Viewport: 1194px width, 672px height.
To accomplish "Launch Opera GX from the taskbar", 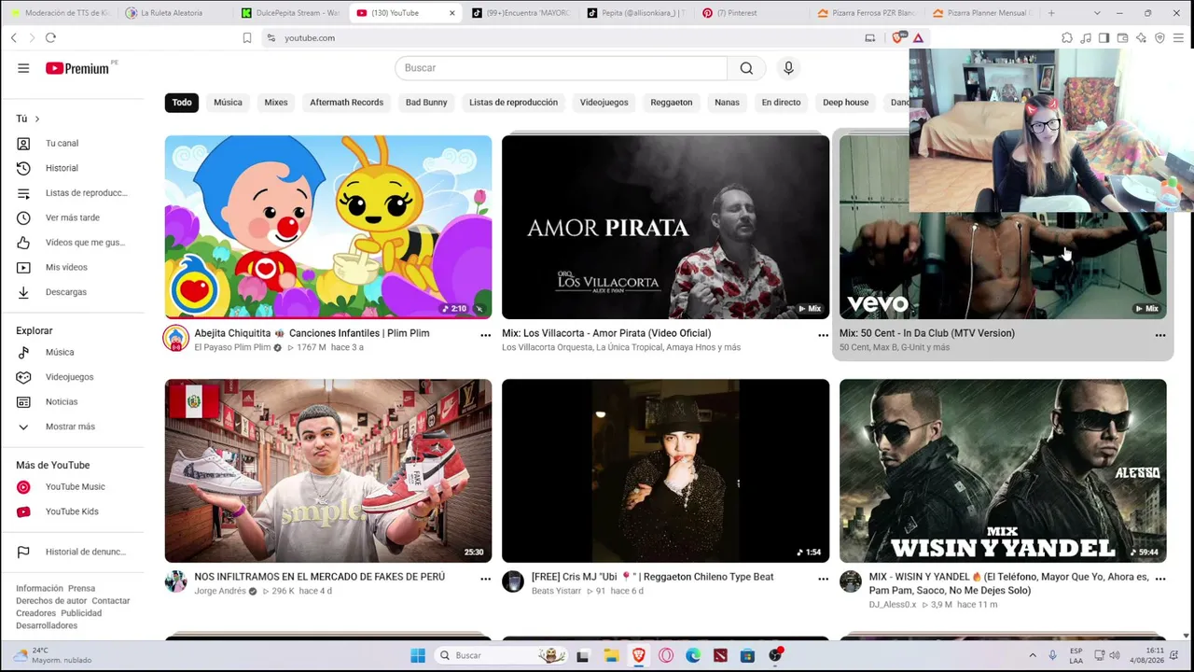I will [666, 655].
